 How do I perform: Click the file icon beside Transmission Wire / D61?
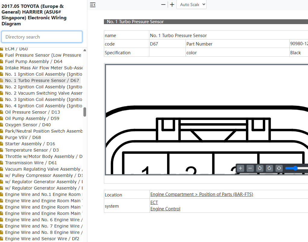click(x=2, y=162)
